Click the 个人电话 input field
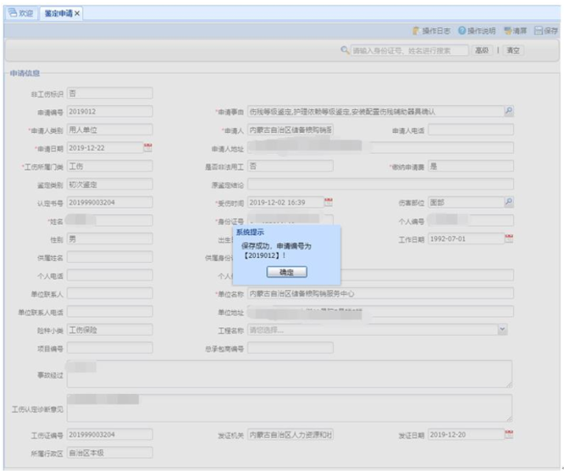The width and height of the screenshot is (566, 471). (x=109, y=275)
